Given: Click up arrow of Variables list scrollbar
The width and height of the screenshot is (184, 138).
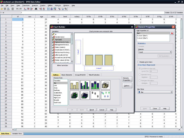Looking at the screenshot, I should 72,34.
